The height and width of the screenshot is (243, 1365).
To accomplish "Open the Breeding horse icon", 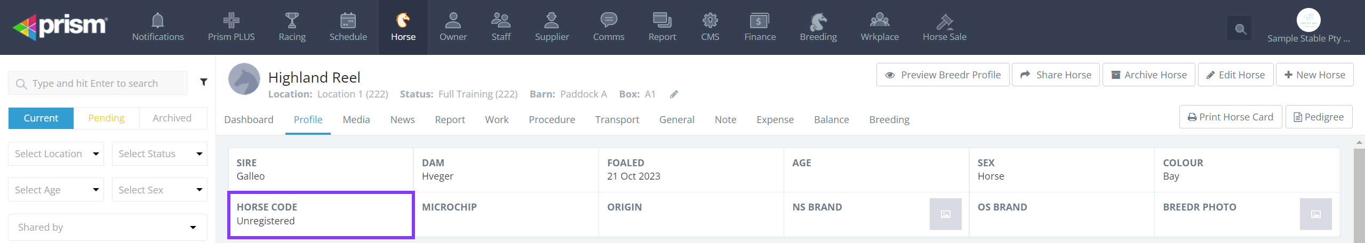I will pyautogui.click(x=818, y=22).
